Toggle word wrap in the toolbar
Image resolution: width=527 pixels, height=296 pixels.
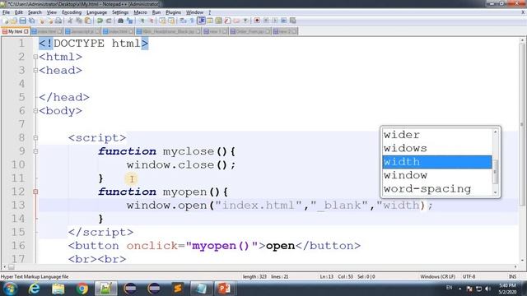pos(183,21)
